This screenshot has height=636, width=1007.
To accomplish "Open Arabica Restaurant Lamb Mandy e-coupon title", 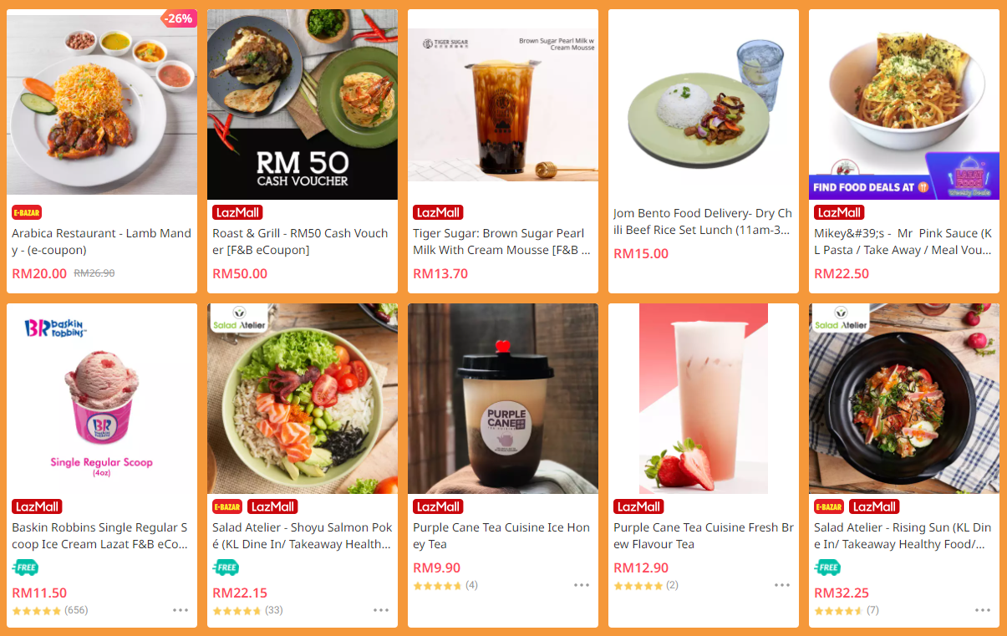I will (x=101, y=242).
